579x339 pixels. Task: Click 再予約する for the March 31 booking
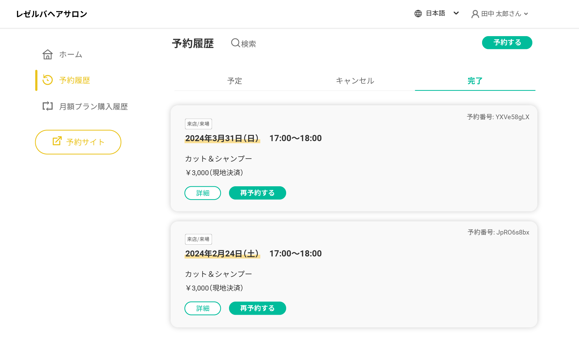click(x=257, y=193)
